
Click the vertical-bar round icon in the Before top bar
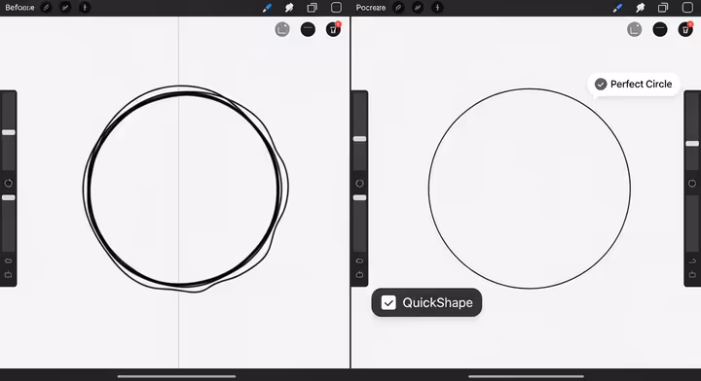(x=85, y=8)
